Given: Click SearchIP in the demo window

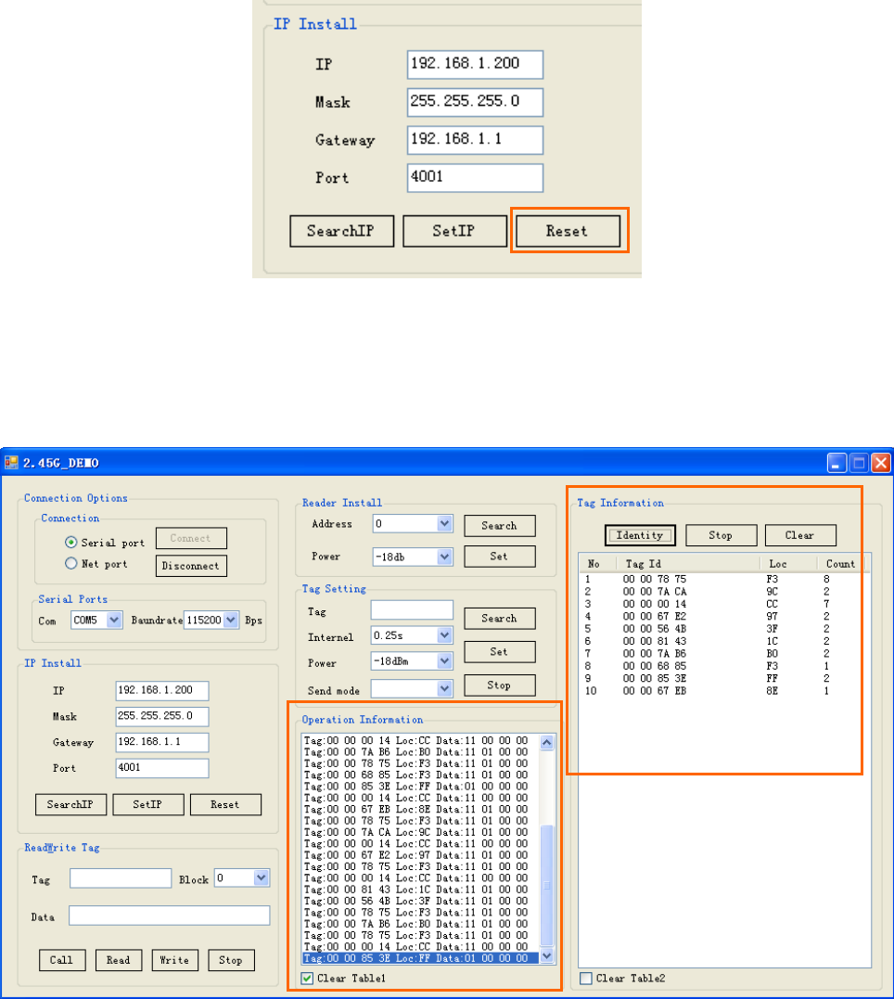Looking at the screenshot, I should click(x=70, y=805).
